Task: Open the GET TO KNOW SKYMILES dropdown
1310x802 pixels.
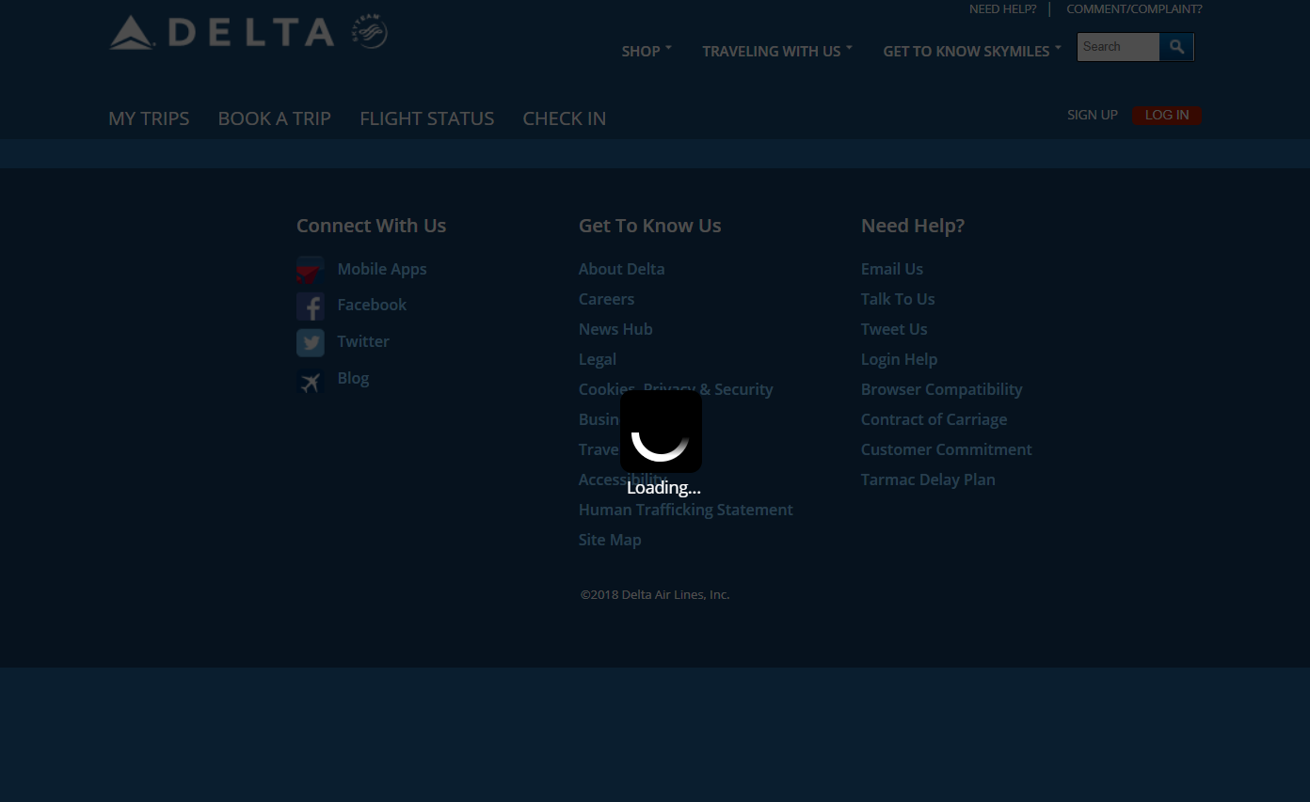Action: 966,51
